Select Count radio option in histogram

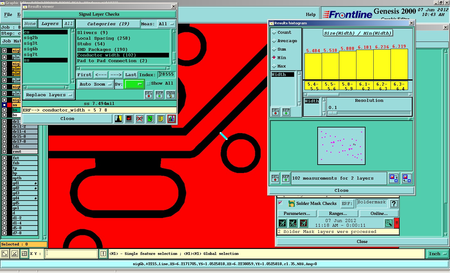click(x=274, y=32)
